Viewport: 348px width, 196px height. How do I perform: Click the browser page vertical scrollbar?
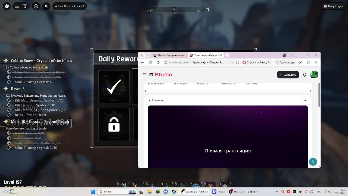tap(319, 95)
